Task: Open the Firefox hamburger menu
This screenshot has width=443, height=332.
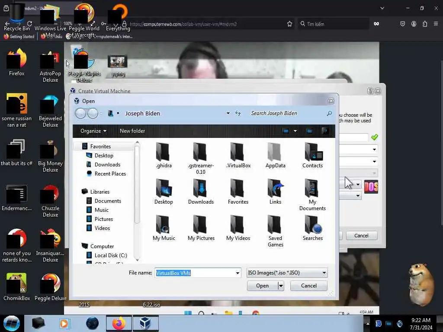Action: pyautogui.click(x=436, y=24)
